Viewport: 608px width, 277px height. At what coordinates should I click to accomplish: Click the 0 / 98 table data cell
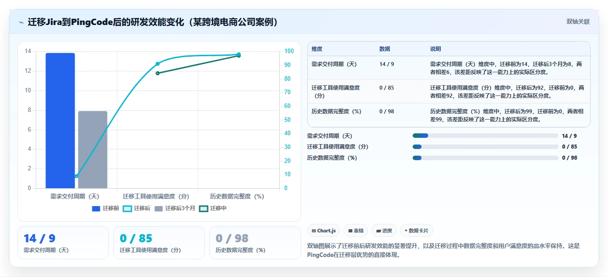tap(387, 112)
